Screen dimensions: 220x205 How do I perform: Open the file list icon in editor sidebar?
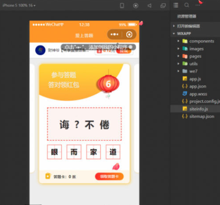(x=176, y=5)
